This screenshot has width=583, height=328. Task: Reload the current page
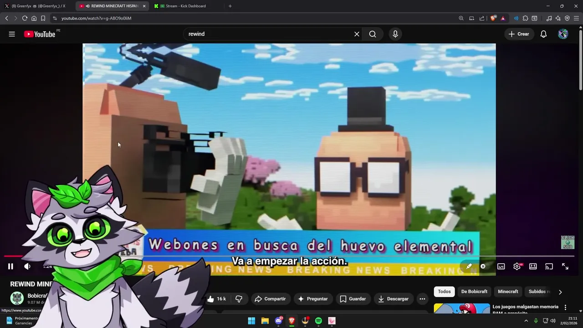click(25, 18)
